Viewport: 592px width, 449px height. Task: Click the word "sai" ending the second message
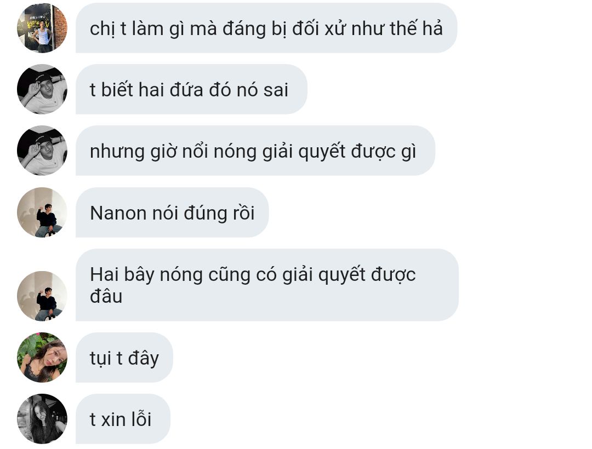coord(276,90)
